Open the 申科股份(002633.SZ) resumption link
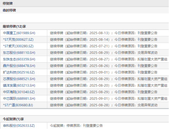Image resolution: width=169 pixels, height=129 pixels. [x=19, y=126]
